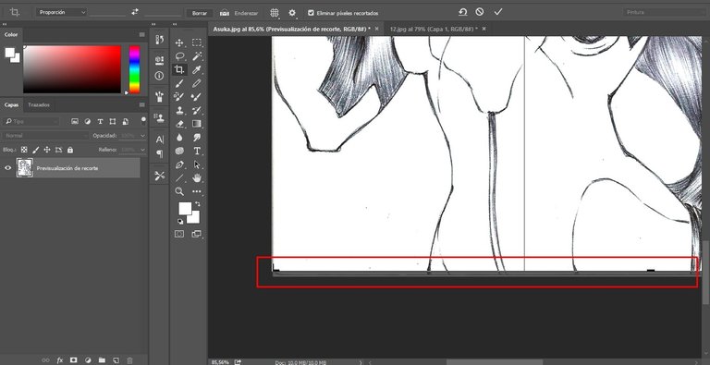Open the layer filter Tipo dropdown

click(x=31, y=121)
